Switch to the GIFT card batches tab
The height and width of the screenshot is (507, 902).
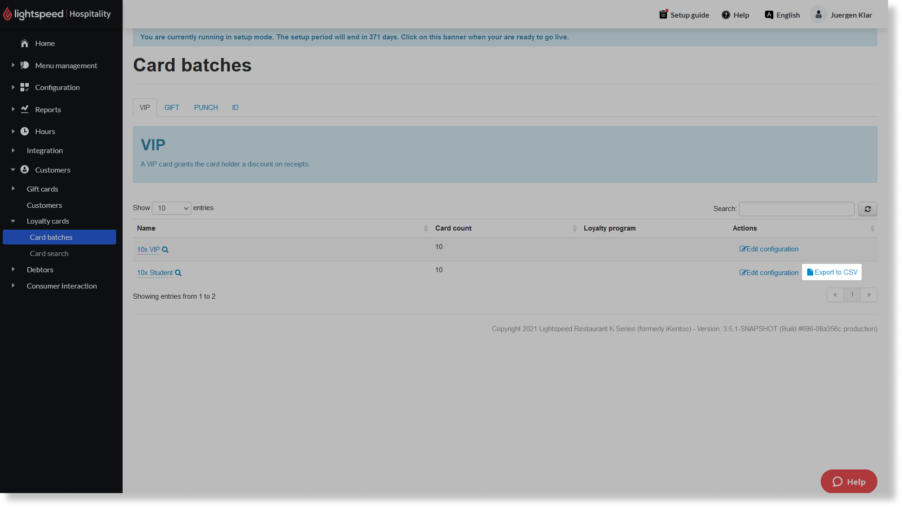(x=171, y=107)
